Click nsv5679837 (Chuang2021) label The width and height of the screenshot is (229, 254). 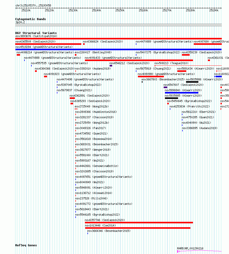[x=74, y=90]
